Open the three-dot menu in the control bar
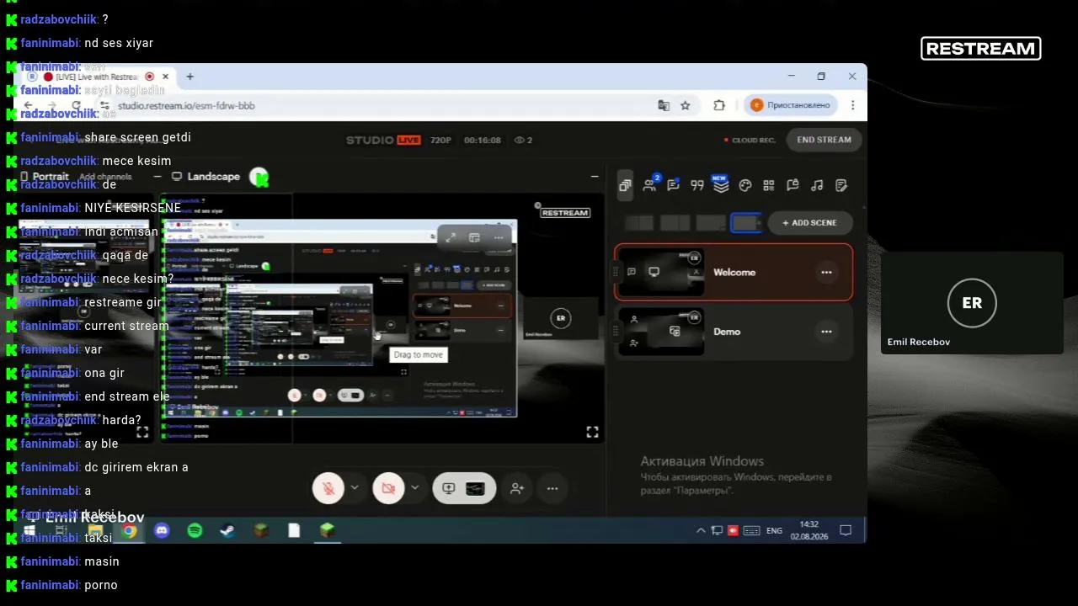The width and height of the screenshot is (1078, 606). (552, 488)
